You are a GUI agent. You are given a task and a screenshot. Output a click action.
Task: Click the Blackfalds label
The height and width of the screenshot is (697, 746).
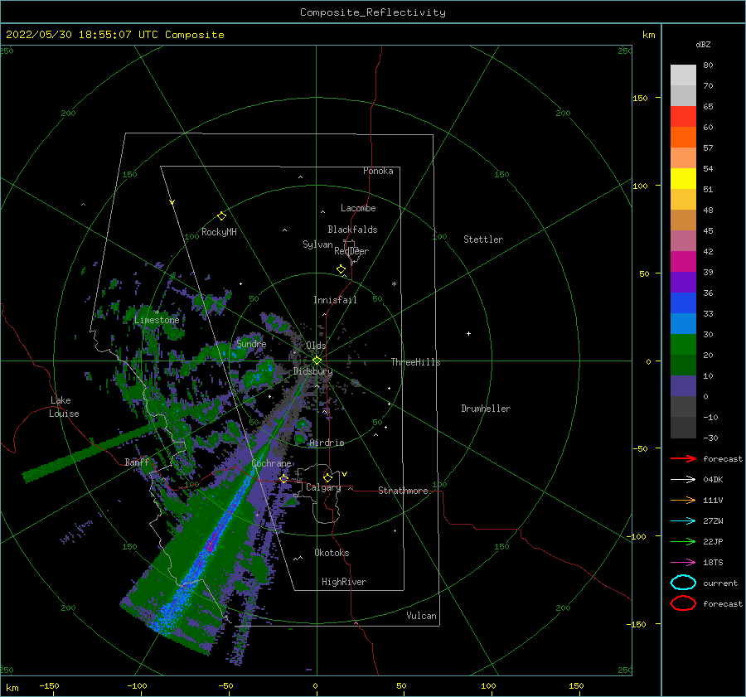coord(352,230)
